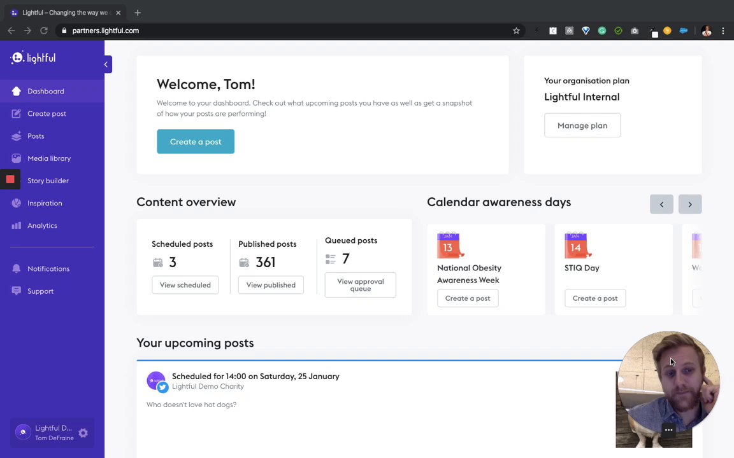Click the Support chat icon
Screen dimensions: 734x458
17,291
